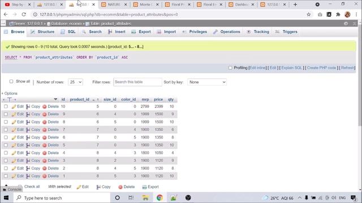Enable the Show all checkbox
The image size is (362, 203).
coord(11,81)
